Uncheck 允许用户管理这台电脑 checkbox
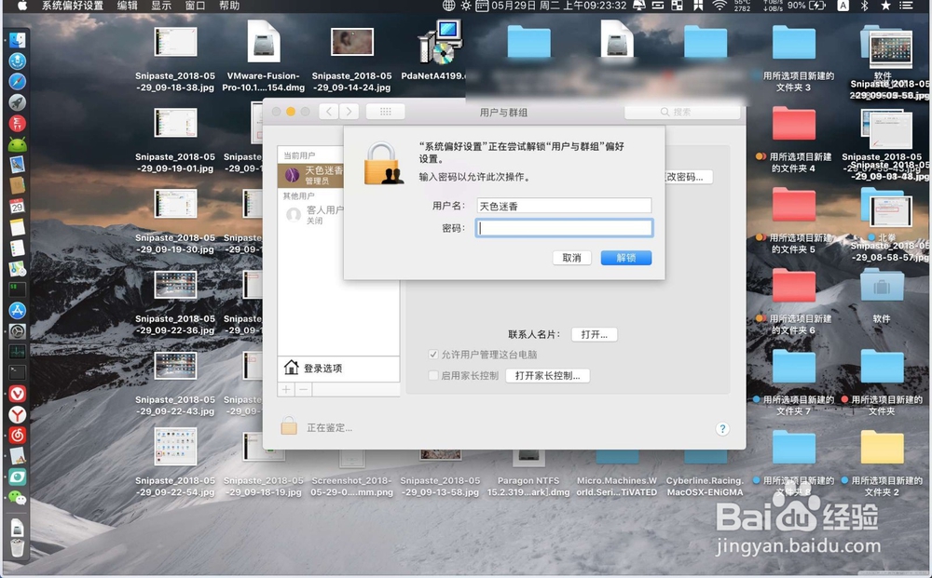This screenshot has height=578, width=932. [x=433, y=354]
